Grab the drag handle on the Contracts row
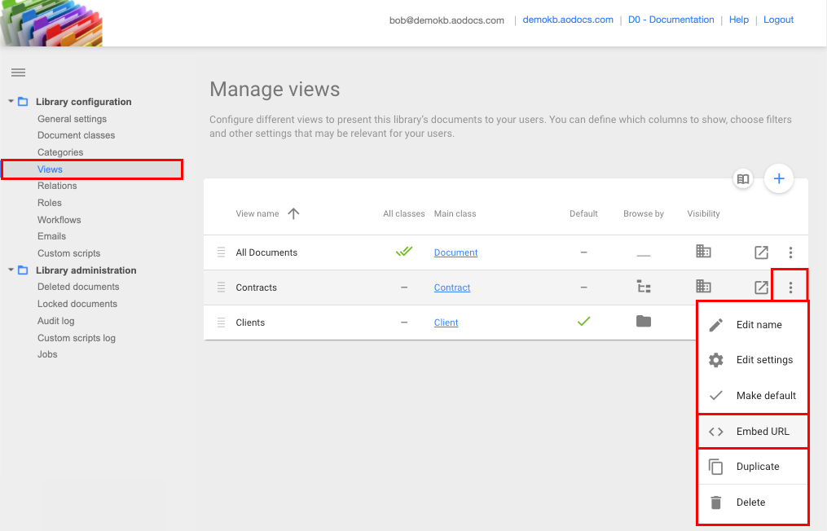 [220, 287]
